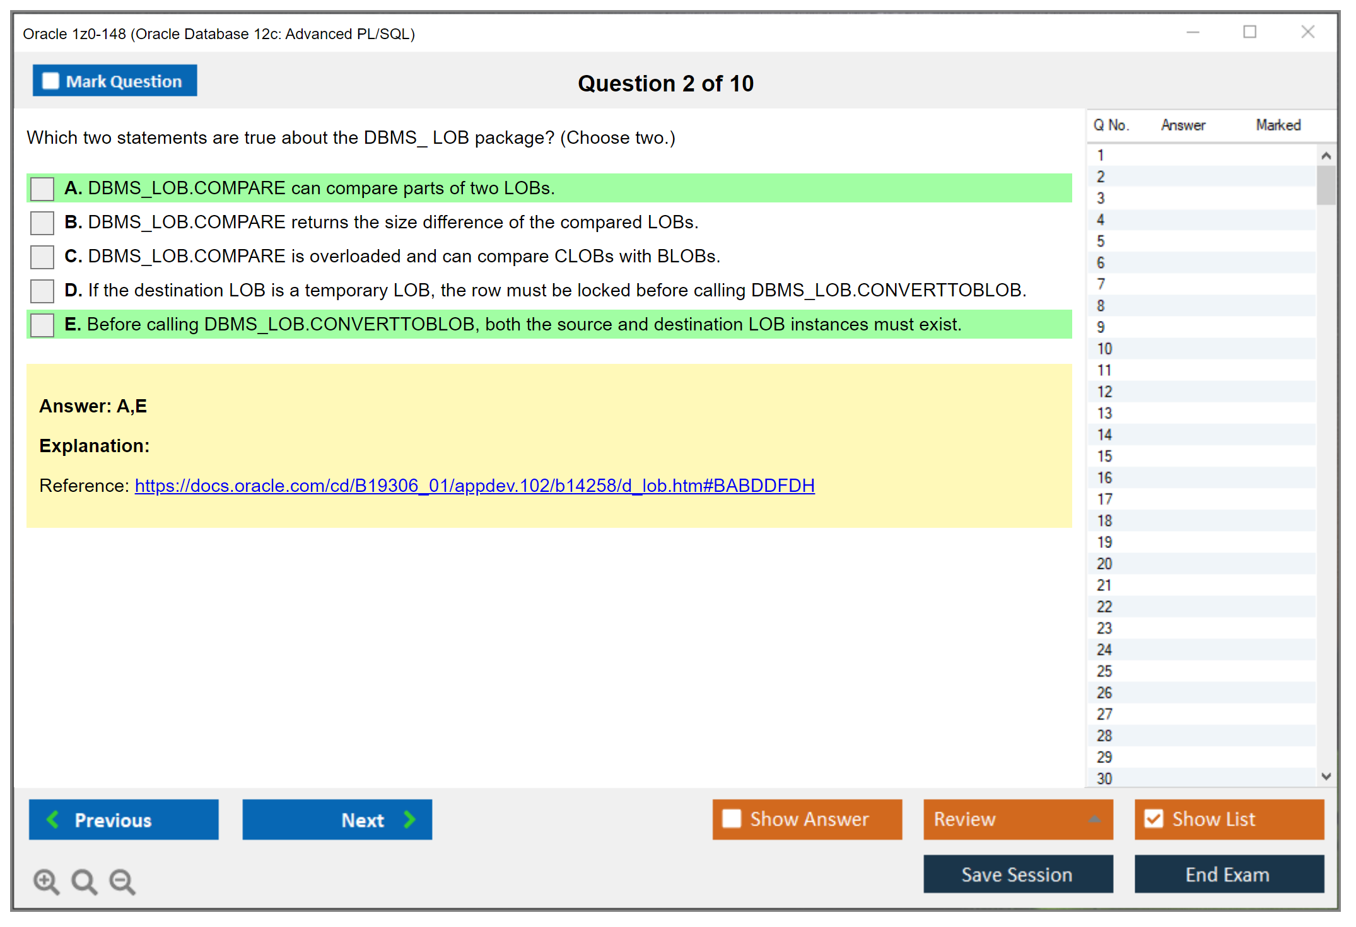Viewport: 1356px width, 927px height.
Task: Uncheck the Show List toggle
Action: coord(1154,819)
